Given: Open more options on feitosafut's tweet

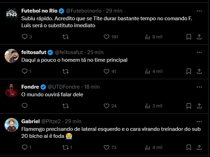Looking at the screenshot, I should tap(199, 52).
